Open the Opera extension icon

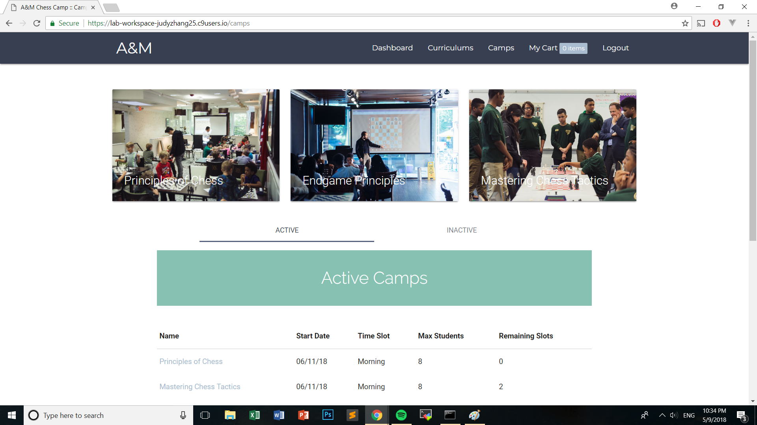716,23
